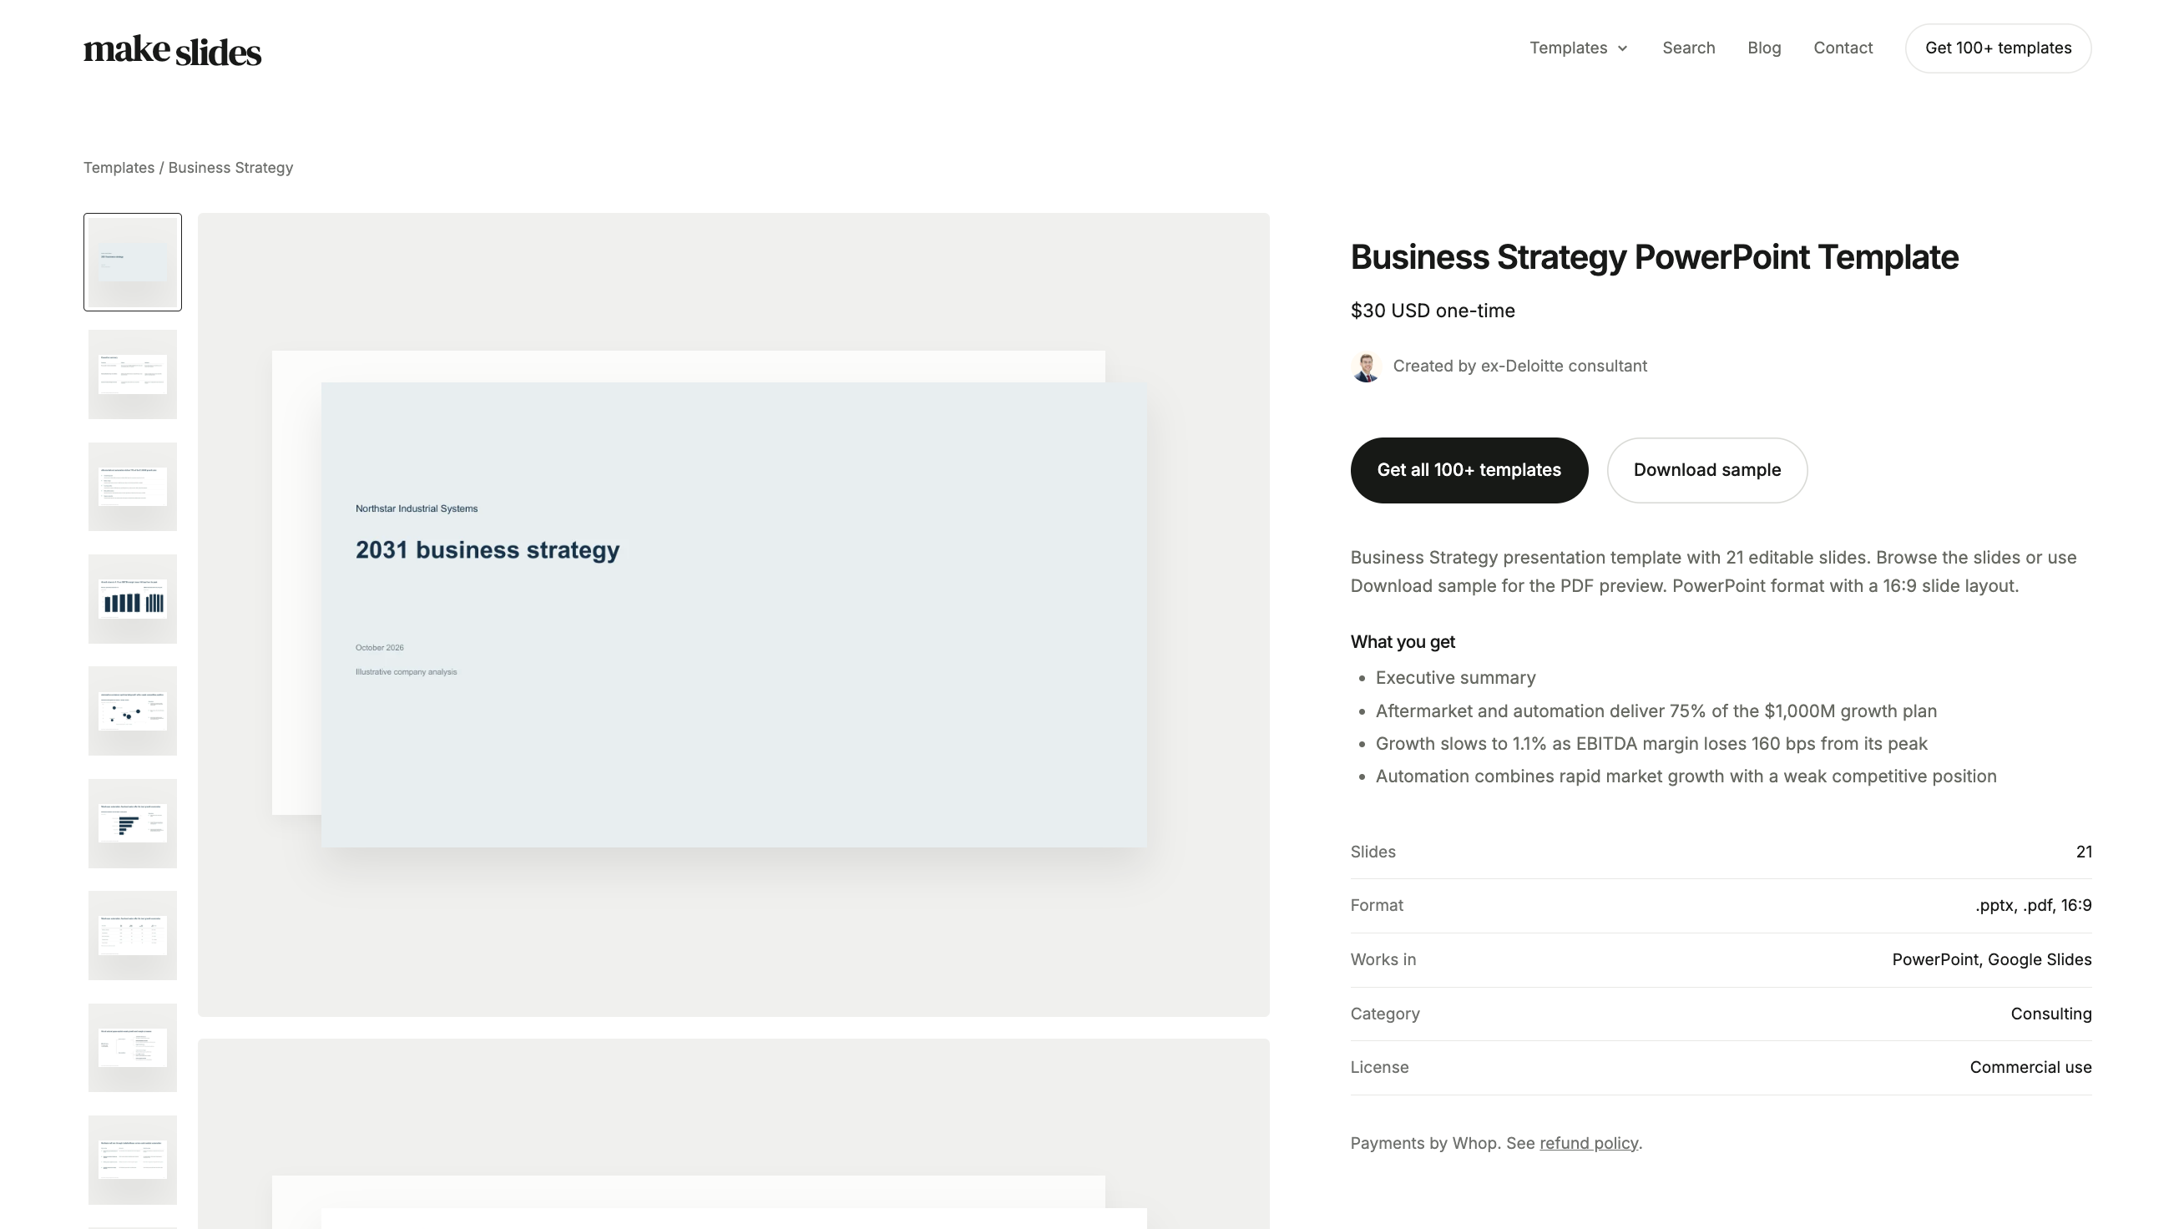Click the Slides count value 21
This screenshot has width=2184, height=1229.
pos(2083,852)
